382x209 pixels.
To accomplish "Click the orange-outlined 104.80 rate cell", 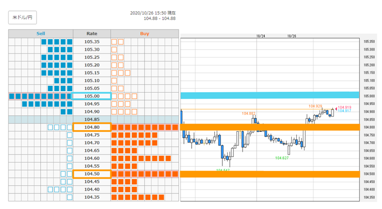I will click(92, 127).
